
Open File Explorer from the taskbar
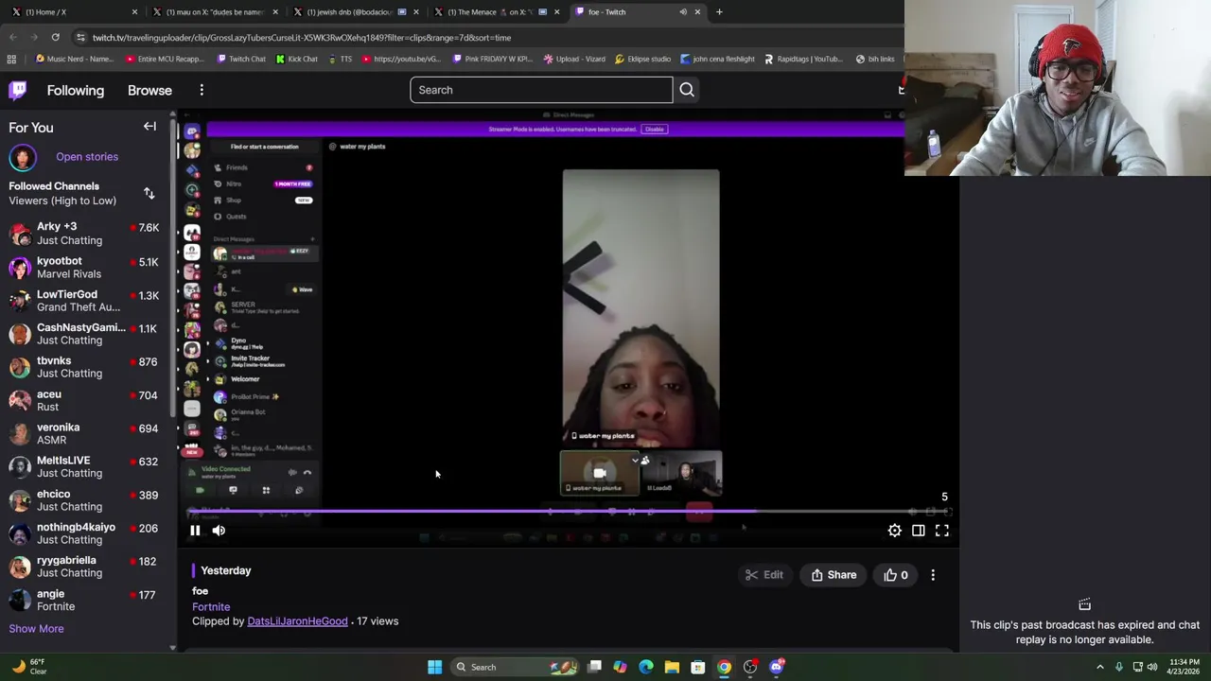(672, 667)
